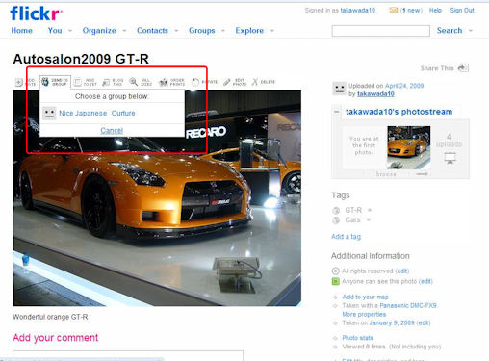Click the Share This arrow icon
The height and width of the screenshot is (361, 489).
click(463, 68)
